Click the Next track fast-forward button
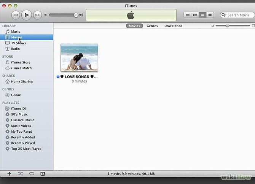Screen dimensions: 255x184 coord(37,15)
